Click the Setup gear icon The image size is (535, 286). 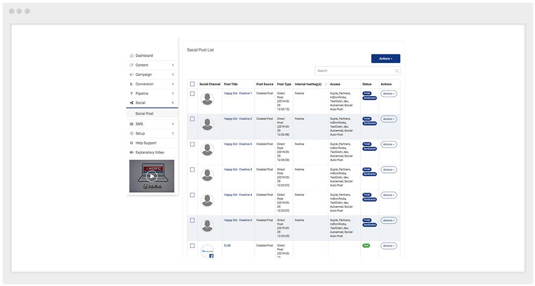[132, 133]
